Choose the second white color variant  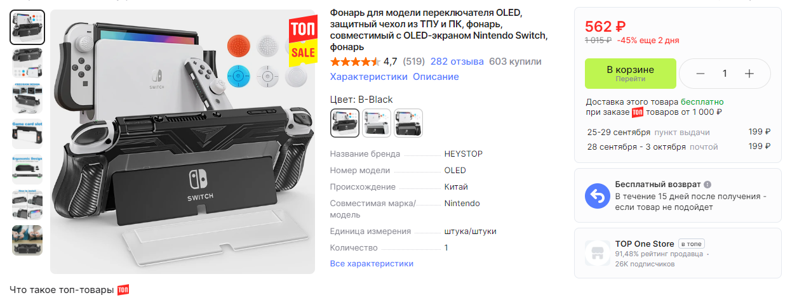pos(377,123)
